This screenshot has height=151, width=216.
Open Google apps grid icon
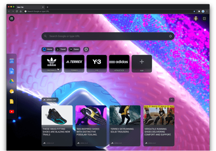[x=189, y=19]
